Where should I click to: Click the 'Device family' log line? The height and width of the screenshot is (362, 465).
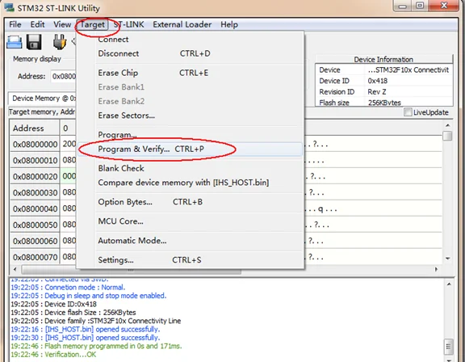click(x=95, y=321)
